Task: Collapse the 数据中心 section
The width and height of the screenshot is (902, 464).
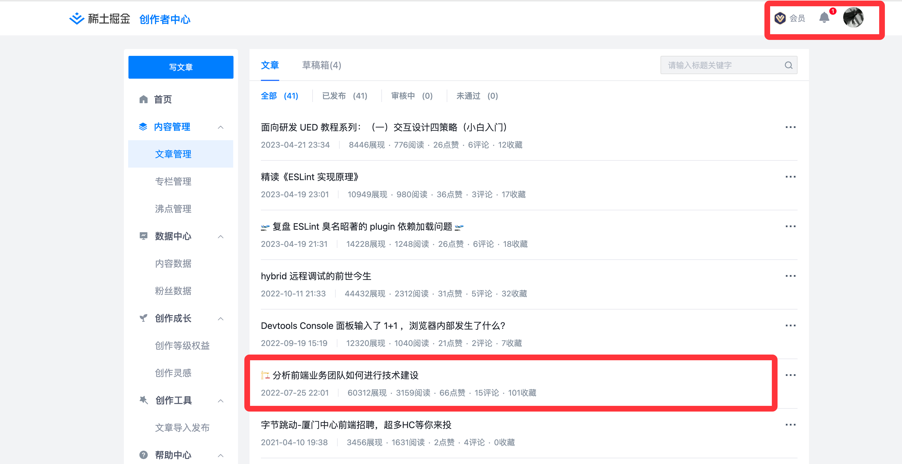Action: (x=221, y=237)
